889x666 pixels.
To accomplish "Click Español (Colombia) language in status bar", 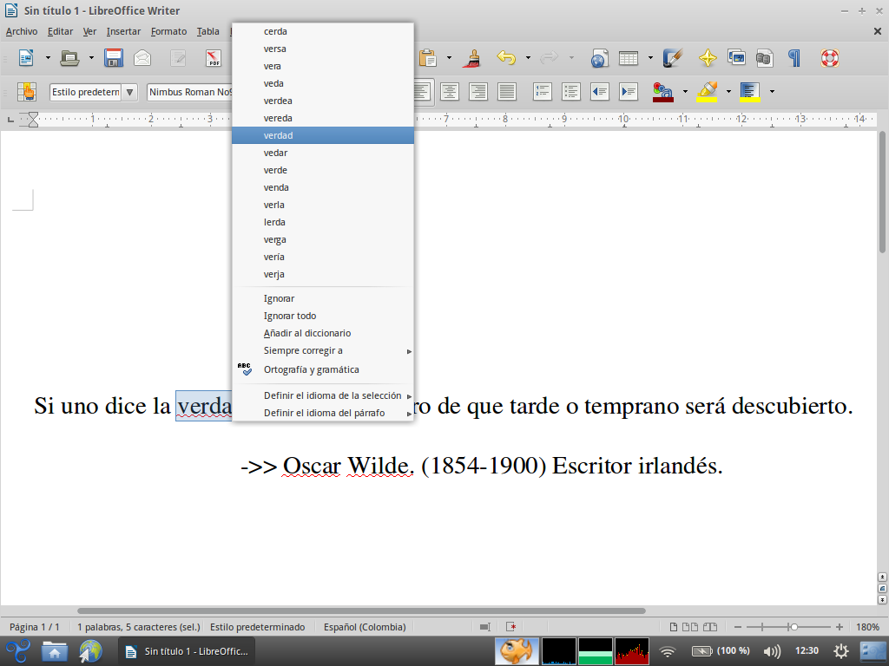I will [365, 627].
